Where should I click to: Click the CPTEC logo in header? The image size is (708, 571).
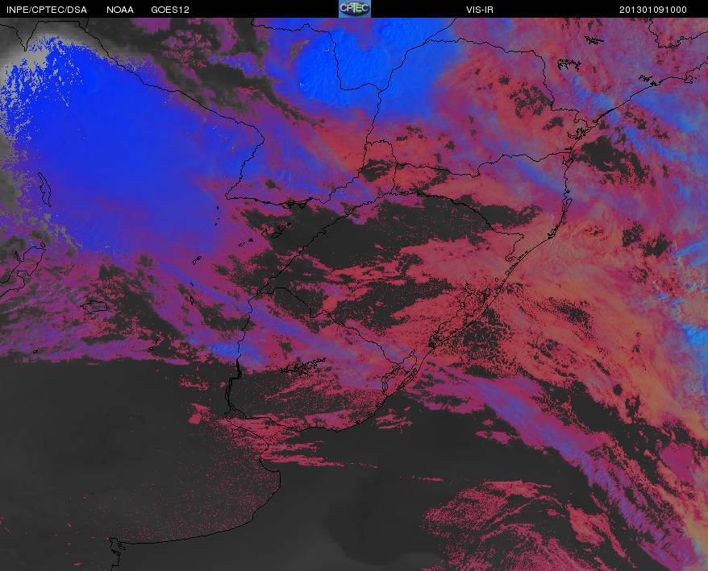coord(355,9)
